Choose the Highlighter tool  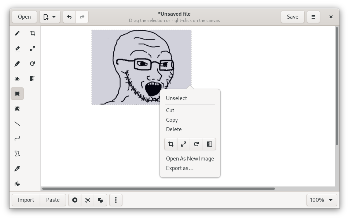coord(17,64)
